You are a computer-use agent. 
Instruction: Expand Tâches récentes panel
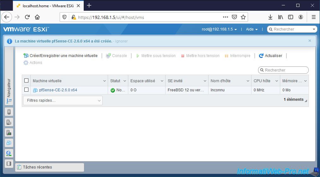point(50,167)
